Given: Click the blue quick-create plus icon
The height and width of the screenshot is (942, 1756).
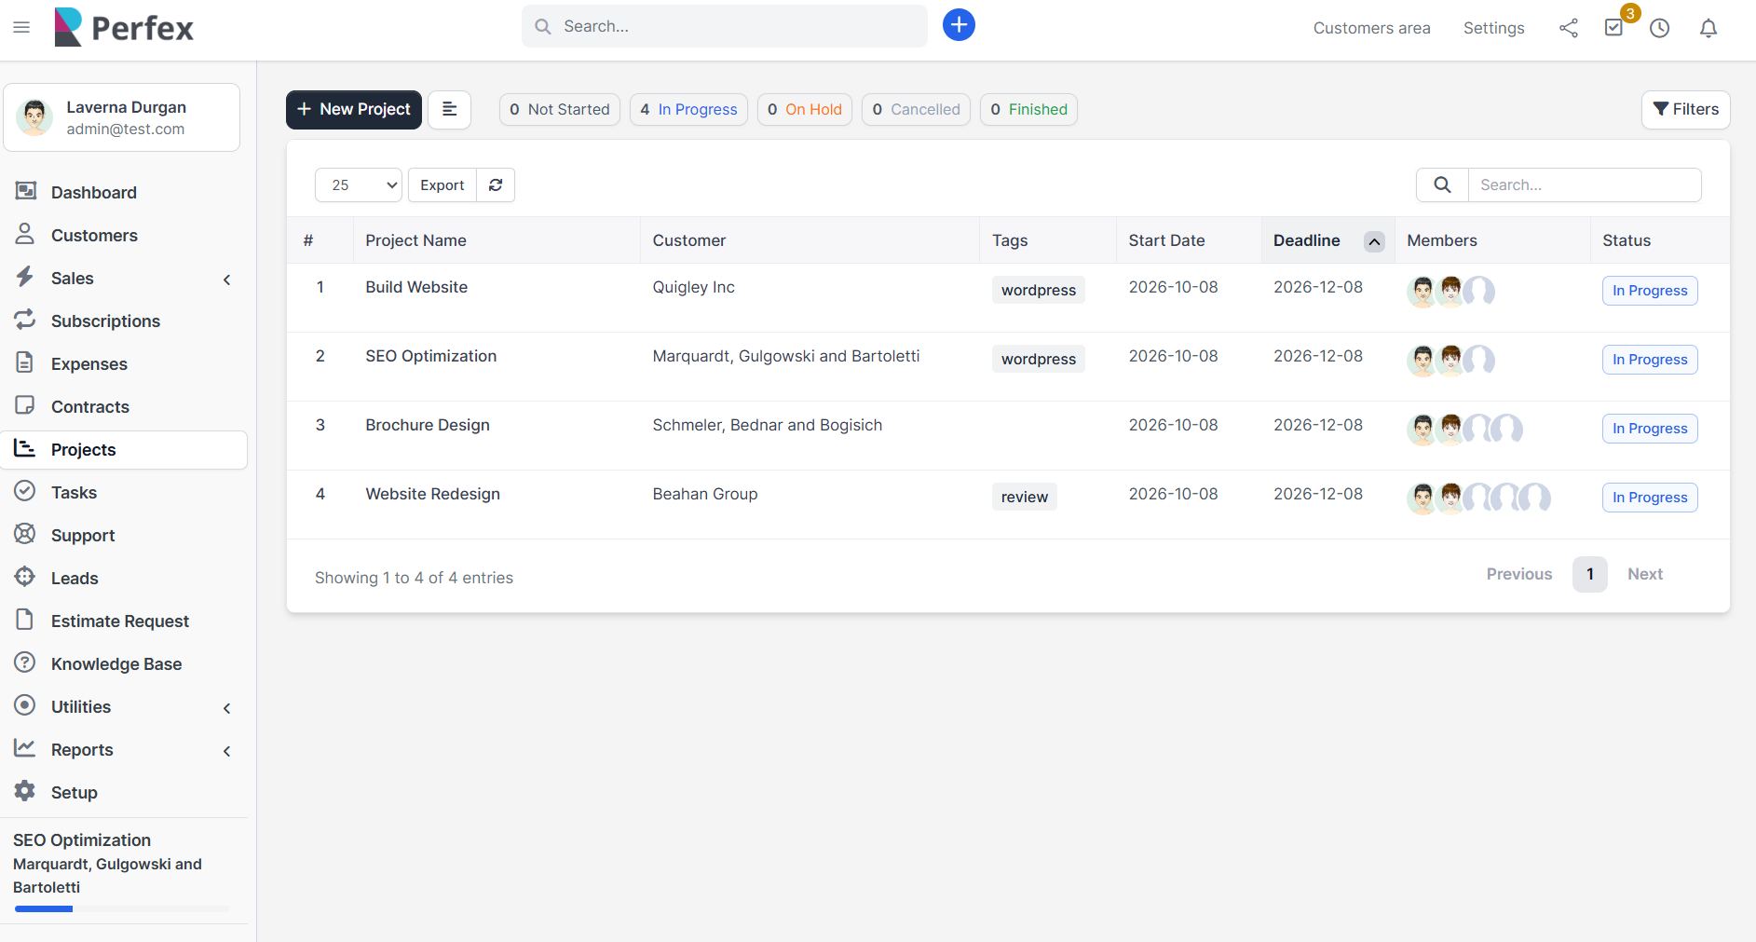Looking at the screenshot, I should [x=959, y=25].
